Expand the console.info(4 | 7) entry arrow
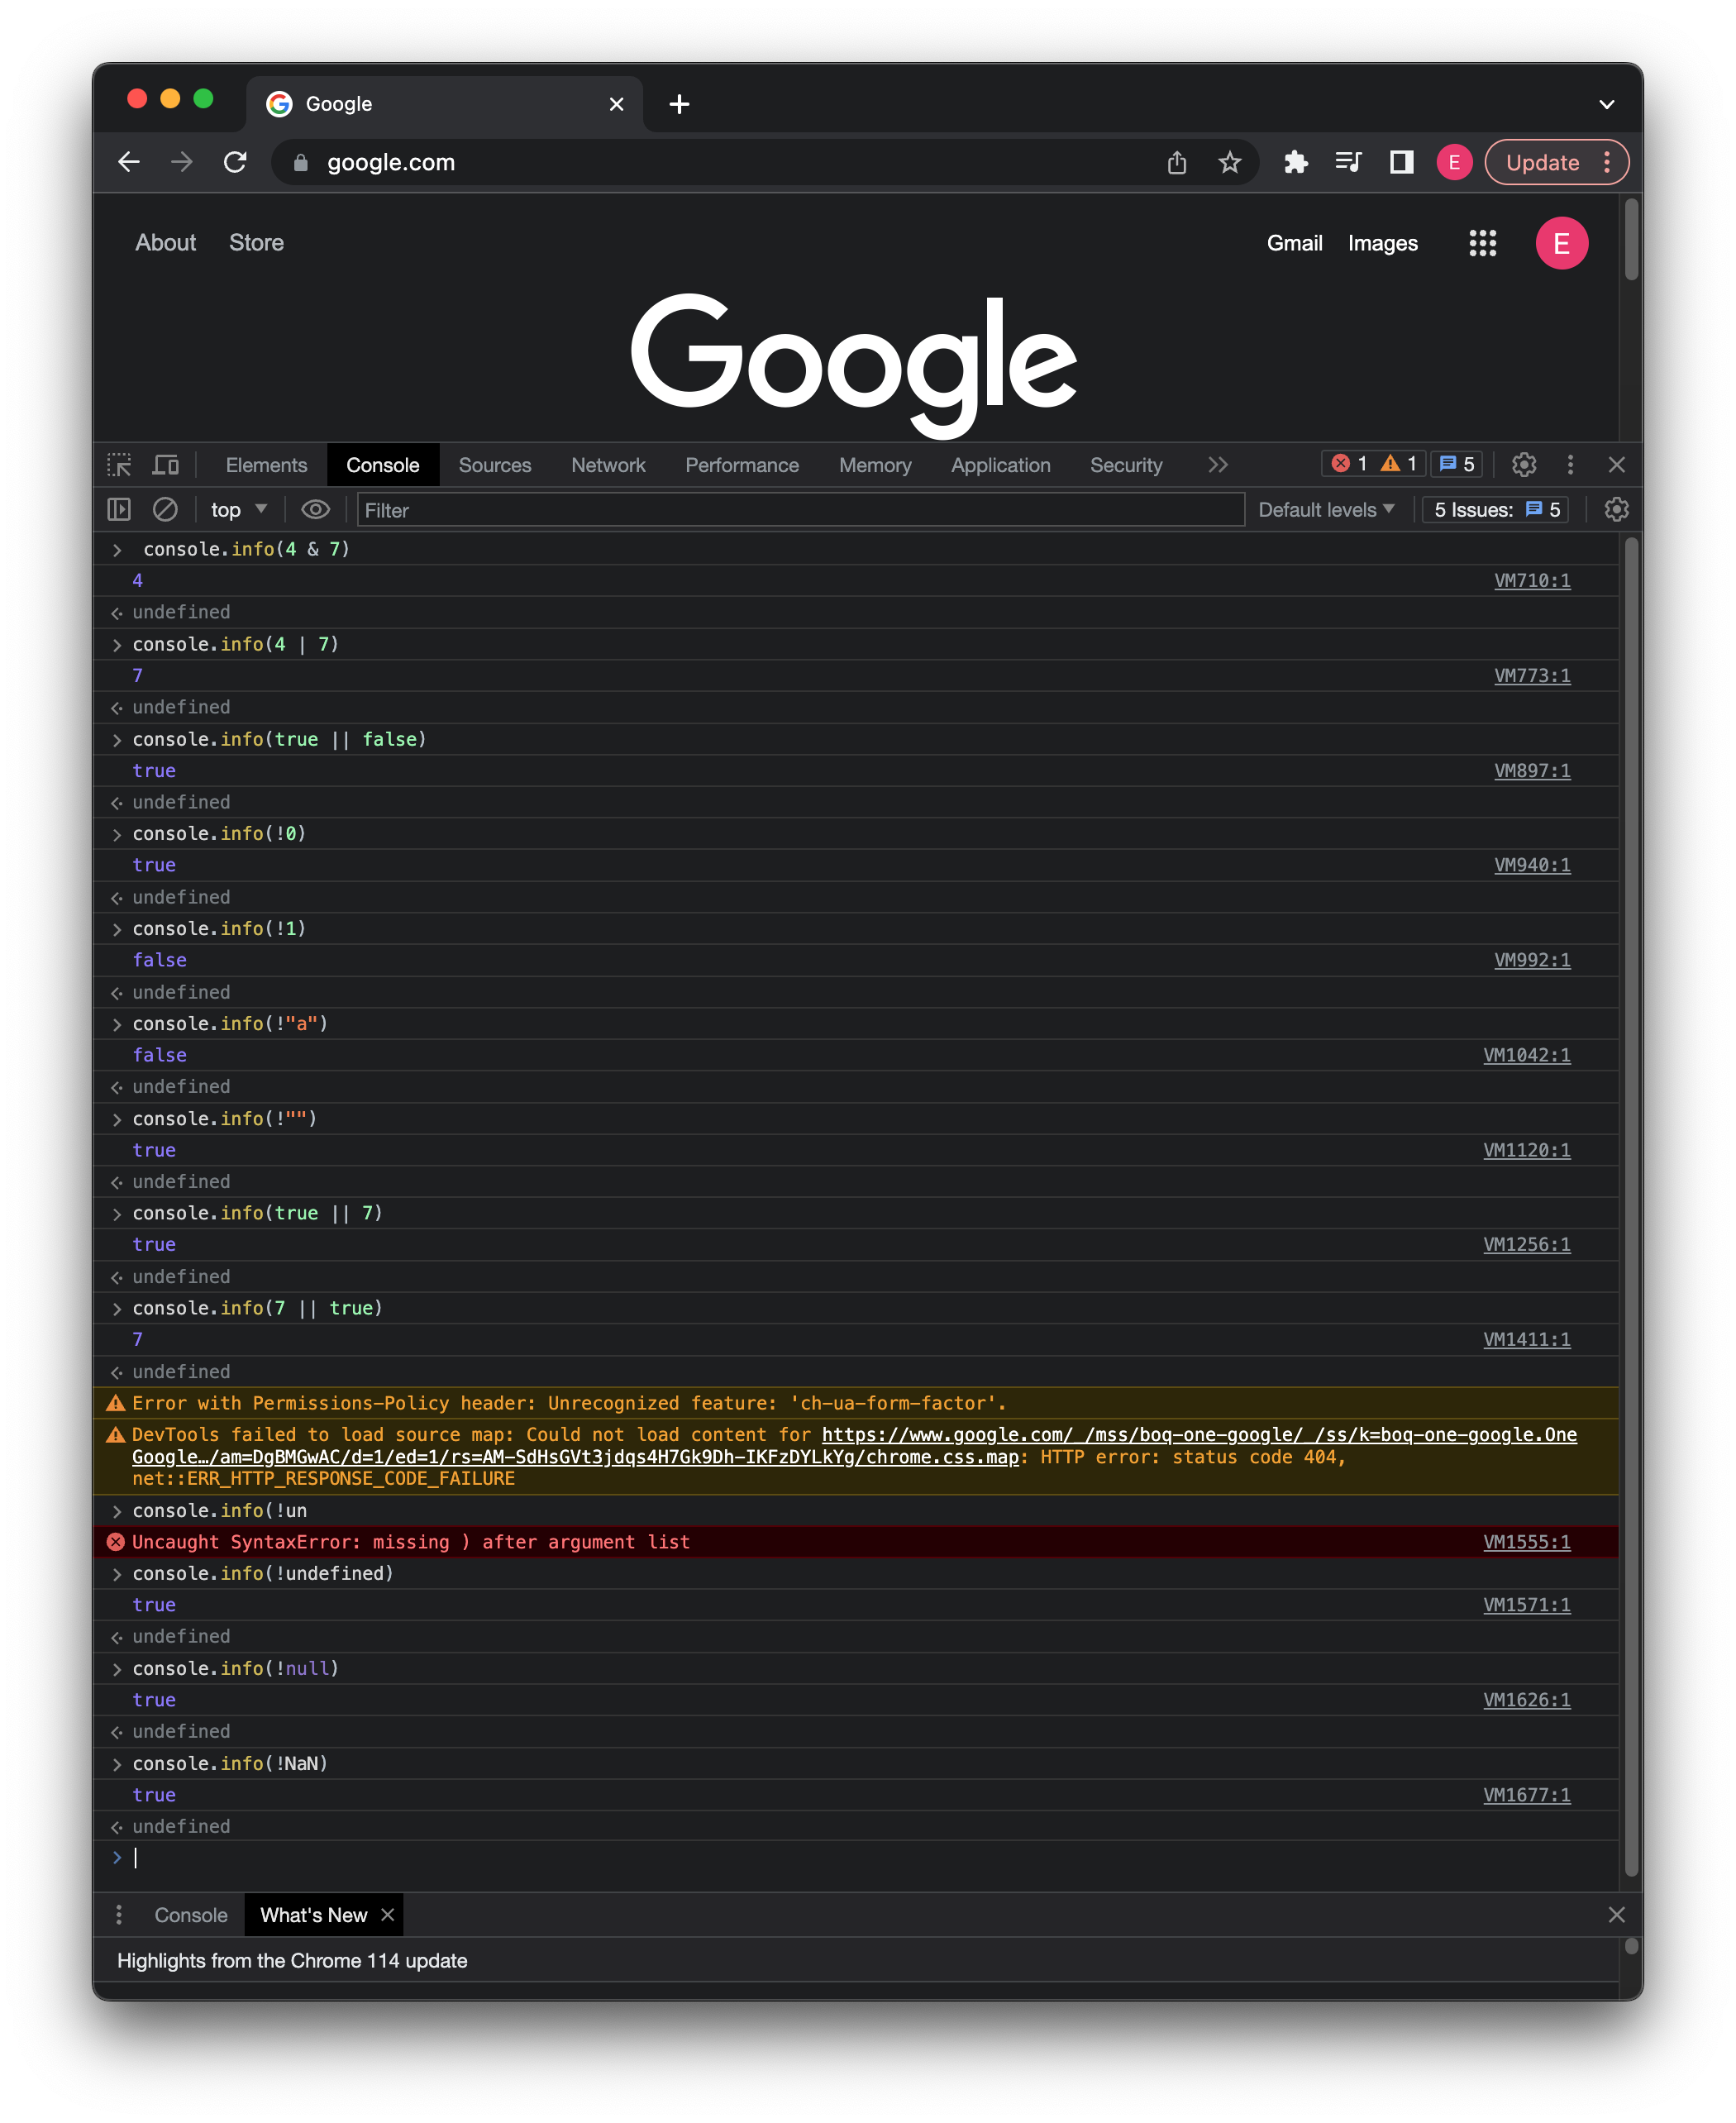 [117, 645]
